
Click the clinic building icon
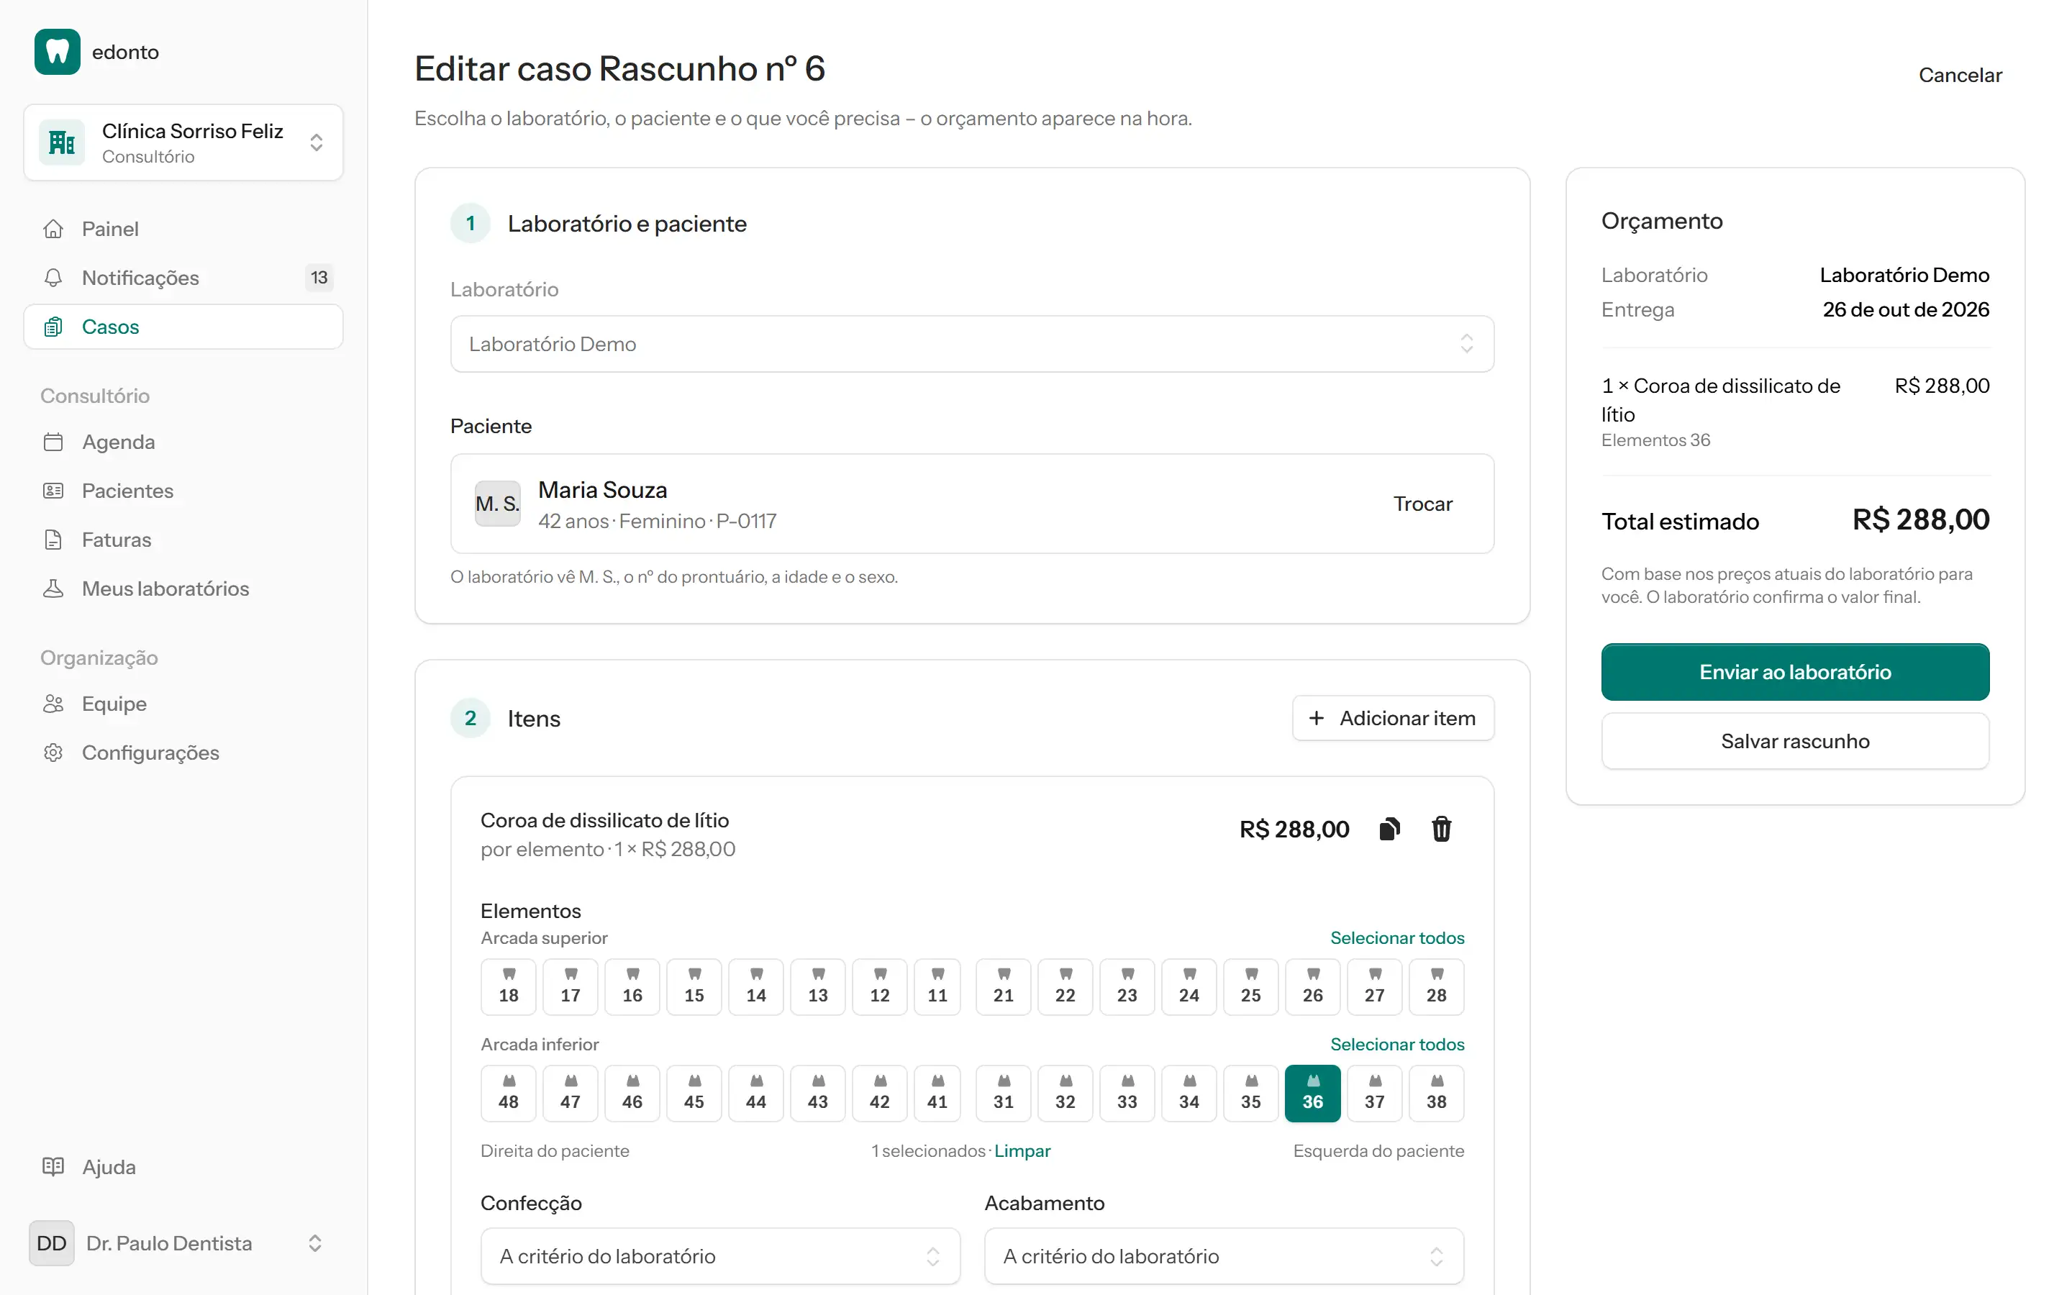[62, 142]
